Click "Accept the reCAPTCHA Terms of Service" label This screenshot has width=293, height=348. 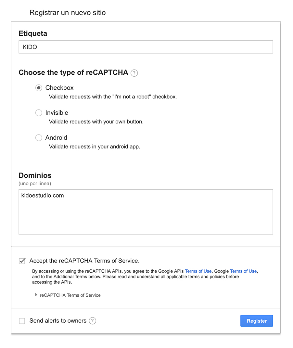(84, 261)
